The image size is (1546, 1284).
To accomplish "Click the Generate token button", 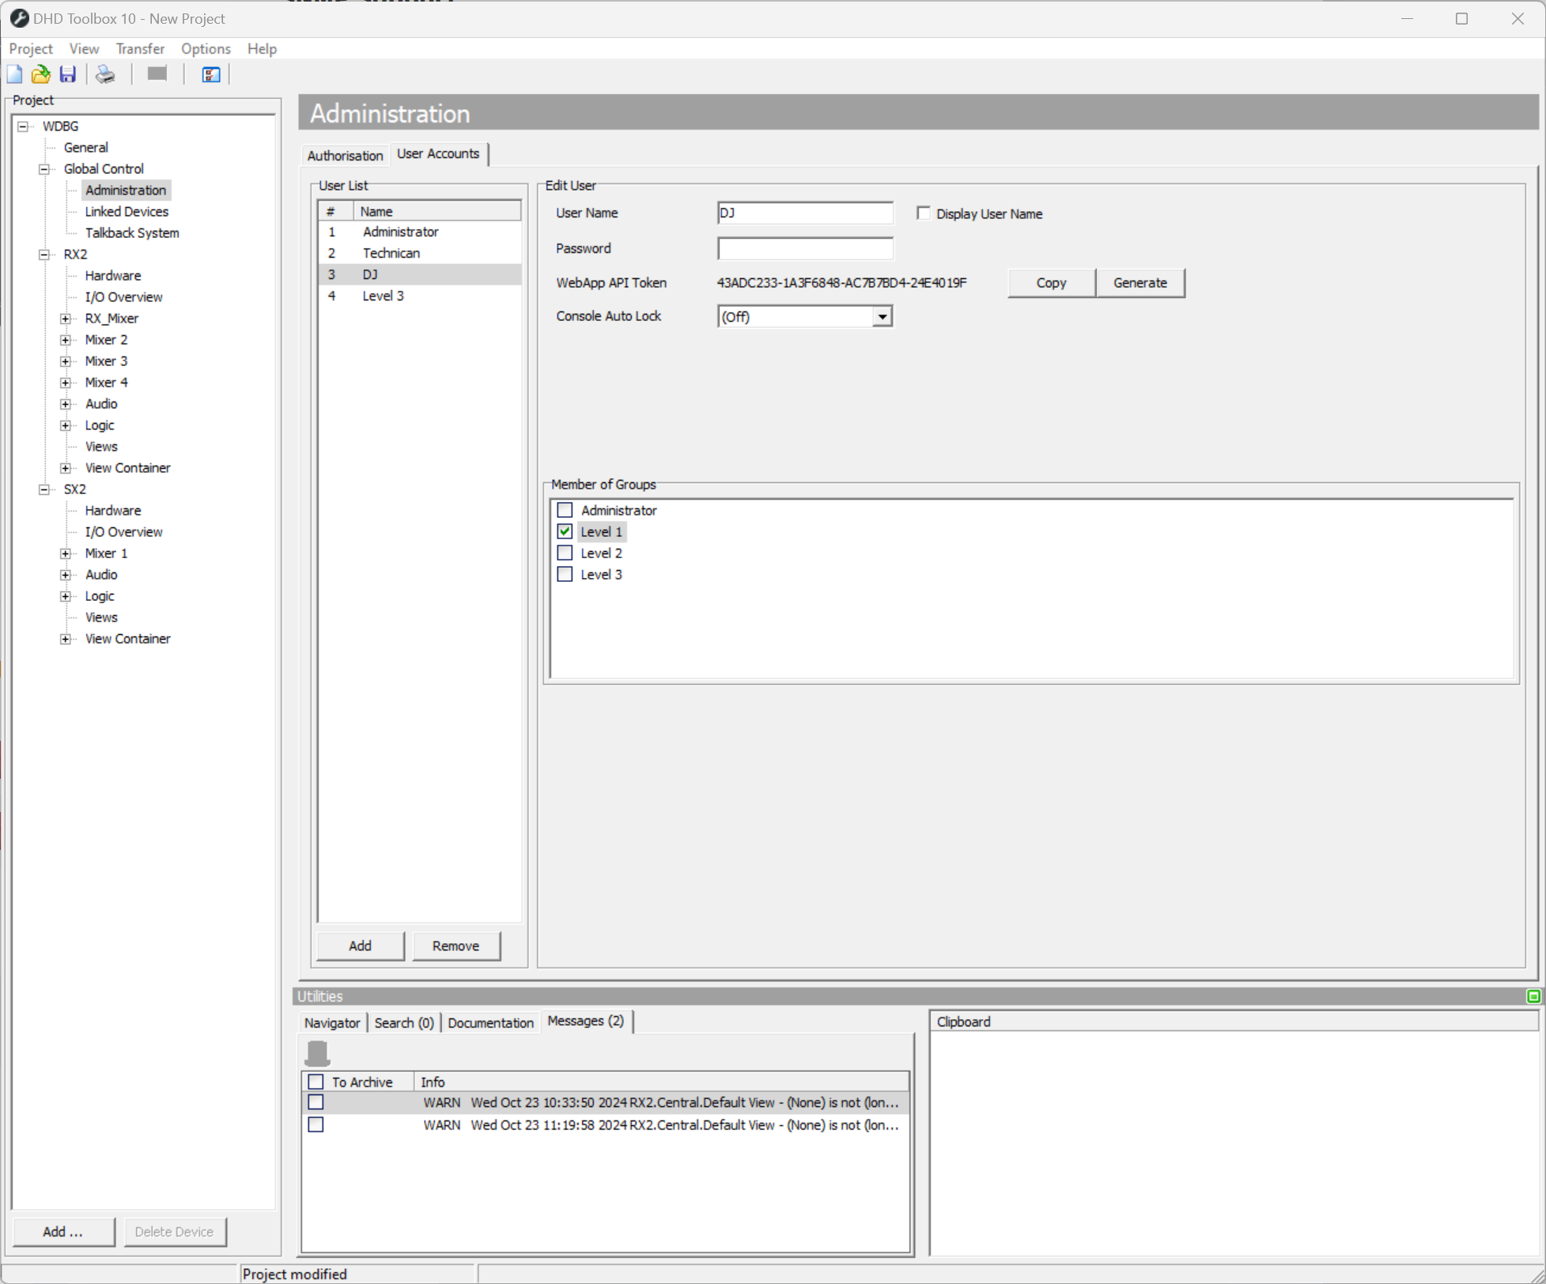I will (1139, 283).
